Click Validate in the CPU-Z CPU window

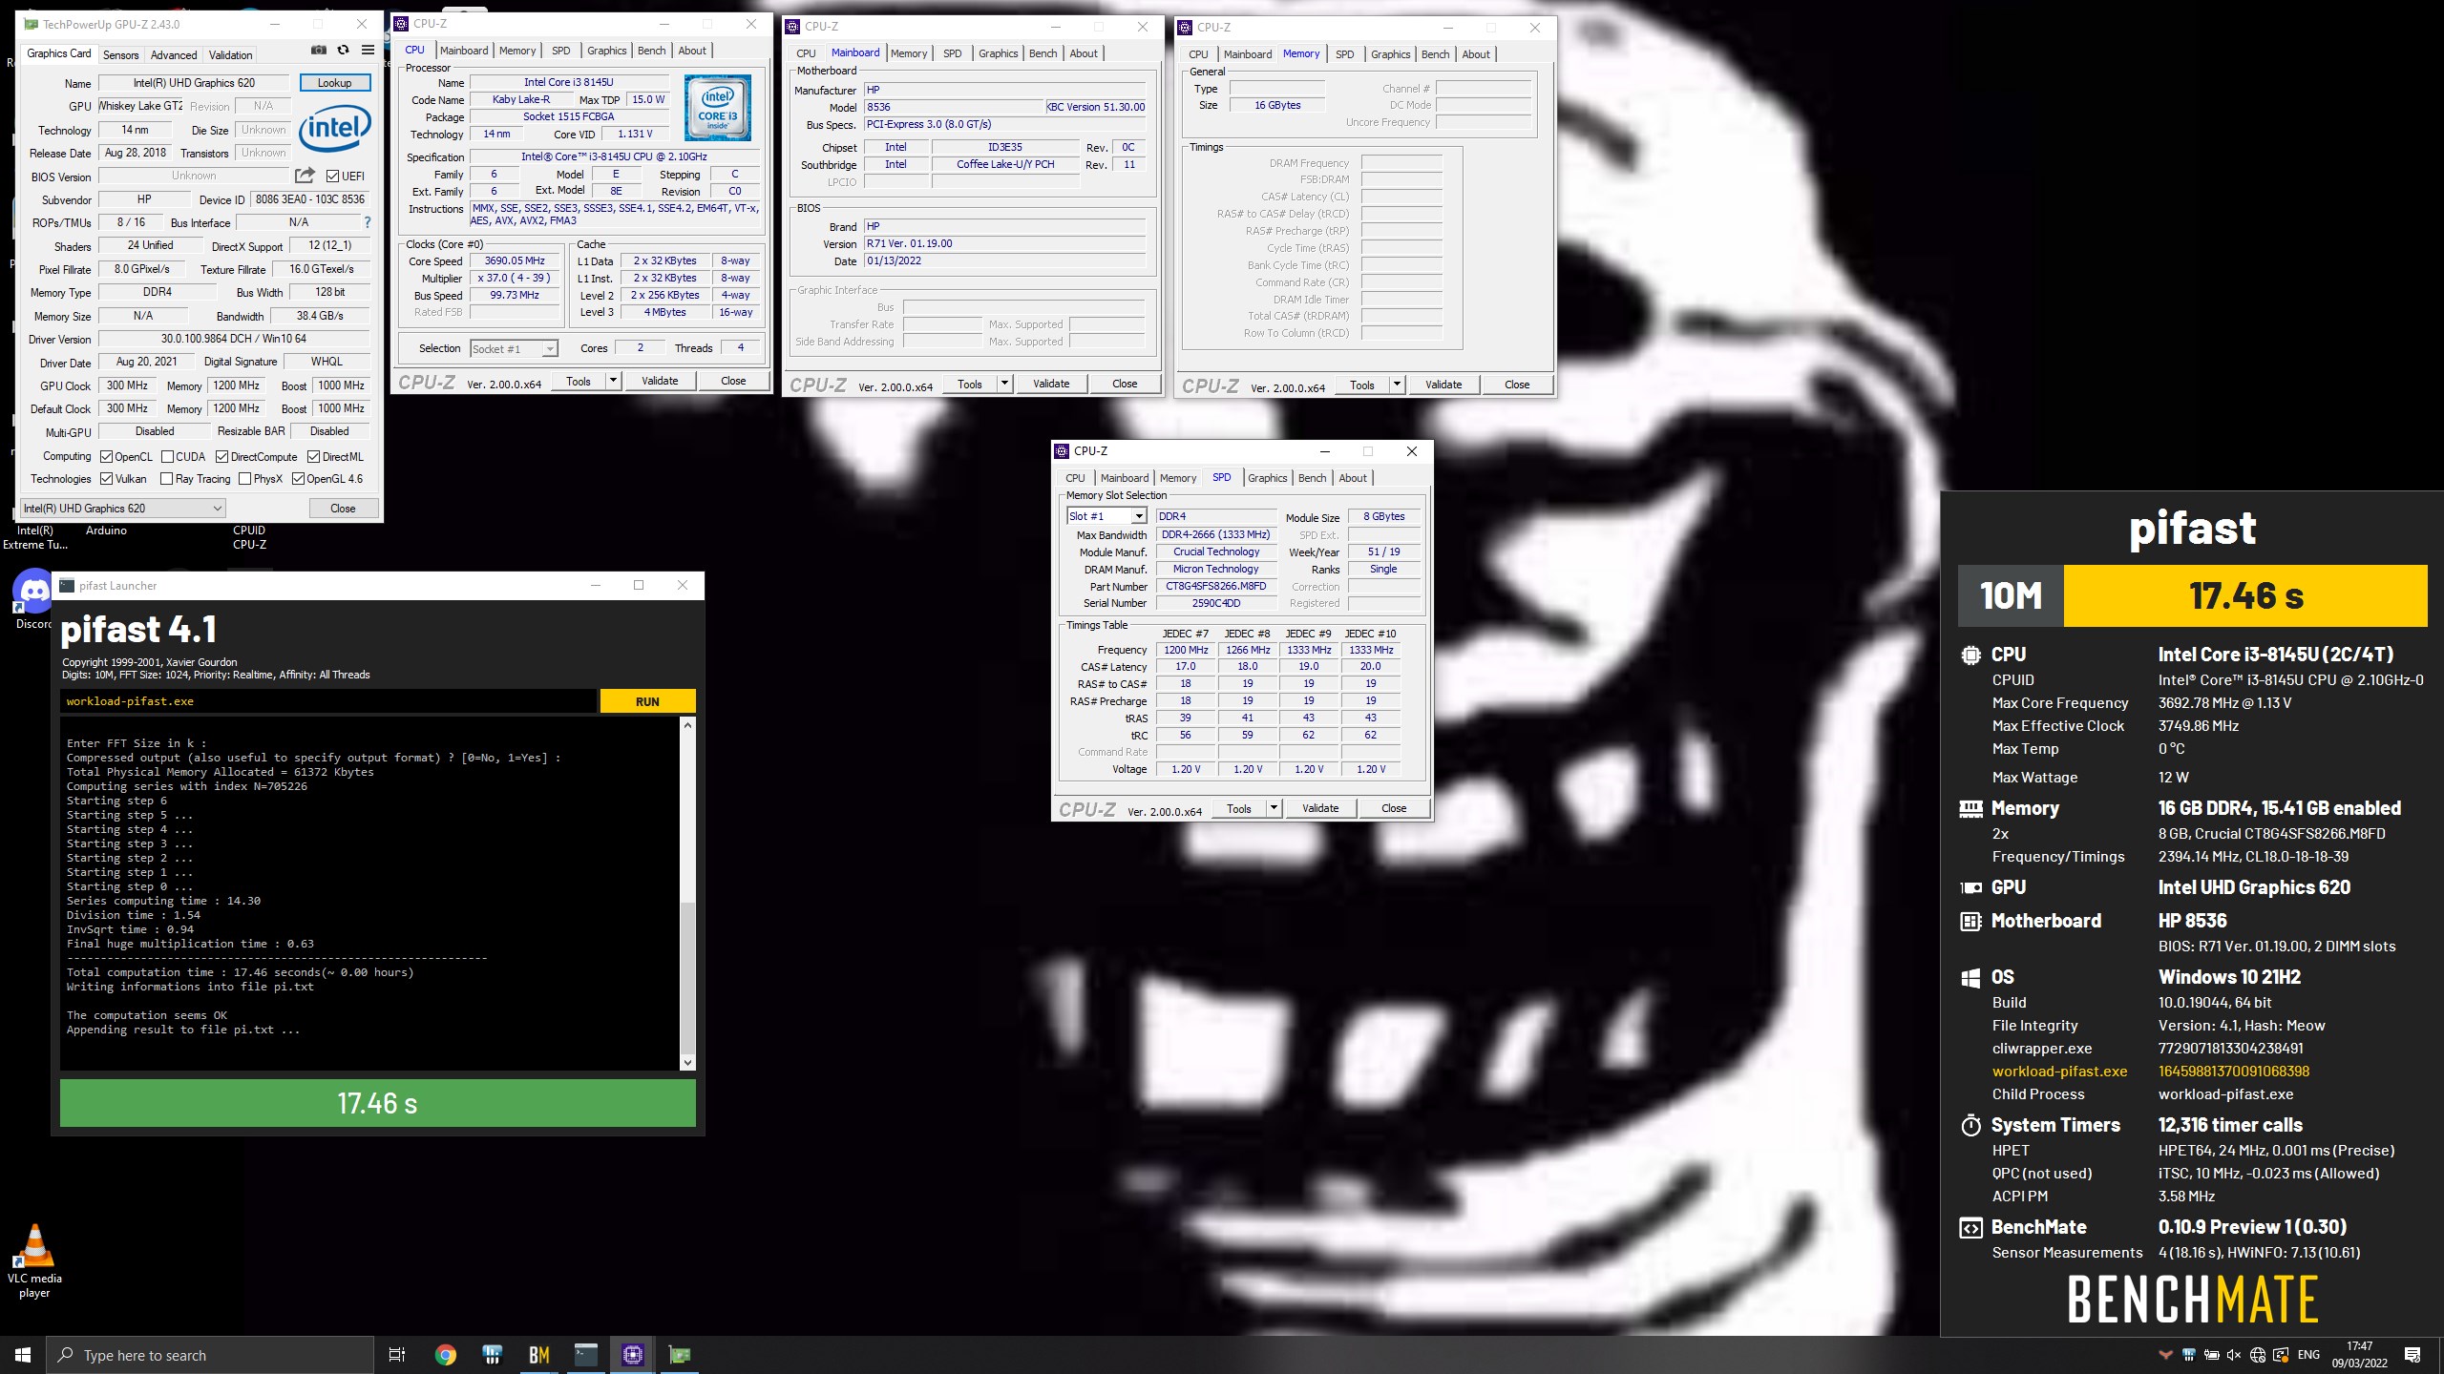click(x=660, y=381)
